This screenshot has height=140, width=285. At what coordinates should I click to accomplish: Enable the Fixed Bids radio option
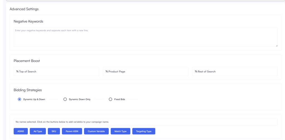[x=110, y=99]
